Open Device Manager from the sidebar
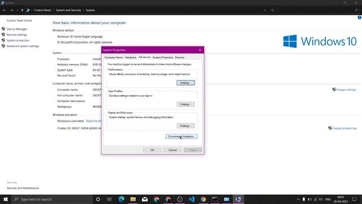 pyautogui.click(x=17, y=29)
